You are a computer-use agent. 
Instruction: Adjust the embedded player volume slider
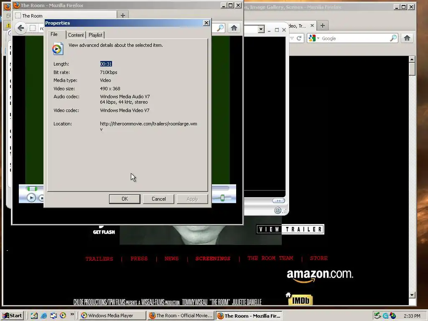222,198
